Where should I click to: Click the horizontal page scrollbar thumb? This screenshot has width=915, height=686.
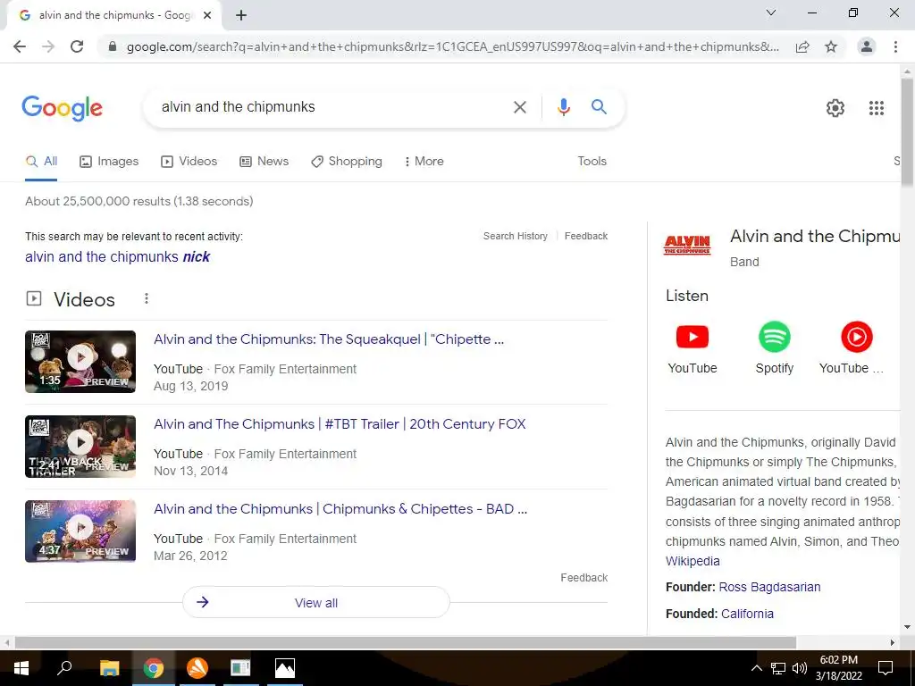click(x=406, y=642)
